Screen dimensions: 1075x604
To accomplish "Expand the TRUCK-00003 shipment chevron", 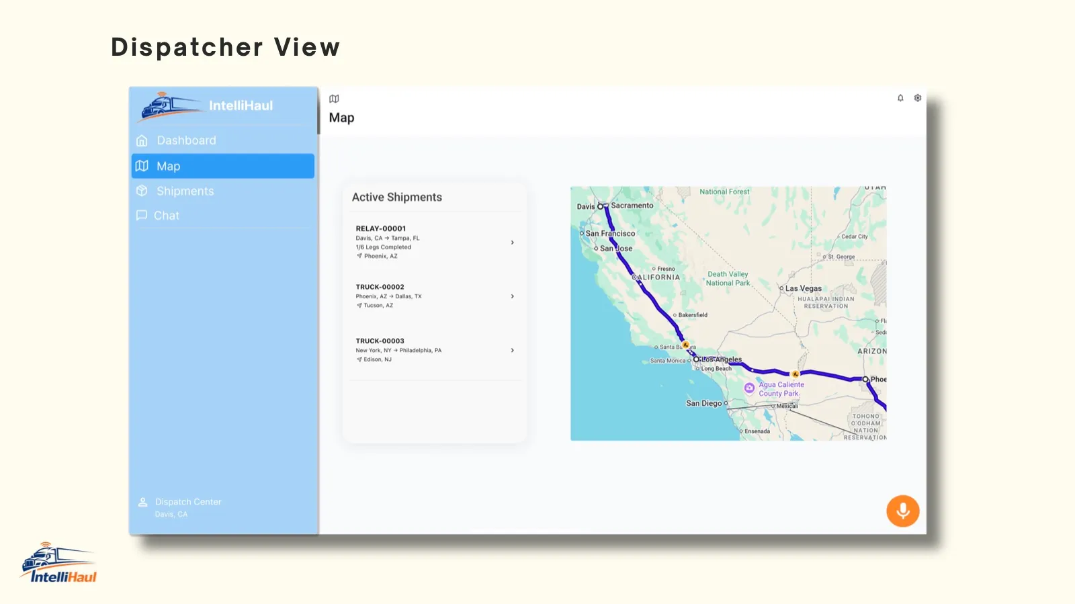I will click(513, 350).
